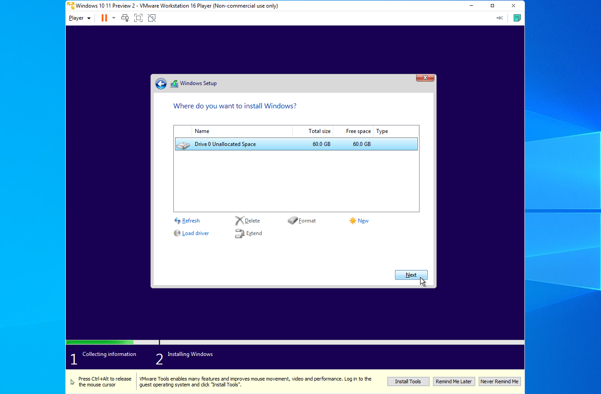This screenshot has height=394, width=601.
Task: Maximize the VMware Player window
Action: pos(493,6)
